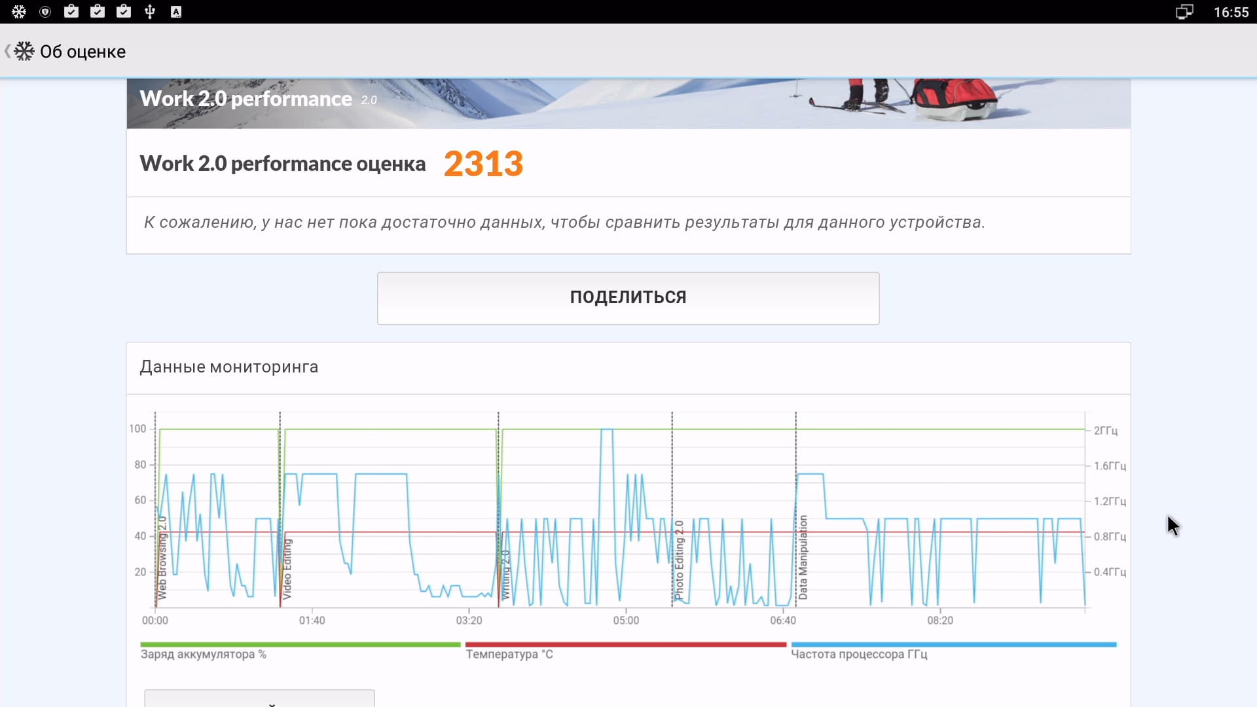The image size is (1257, 707).
Task: Select the Data Manipulation chart marker
Action: point(803,557)
